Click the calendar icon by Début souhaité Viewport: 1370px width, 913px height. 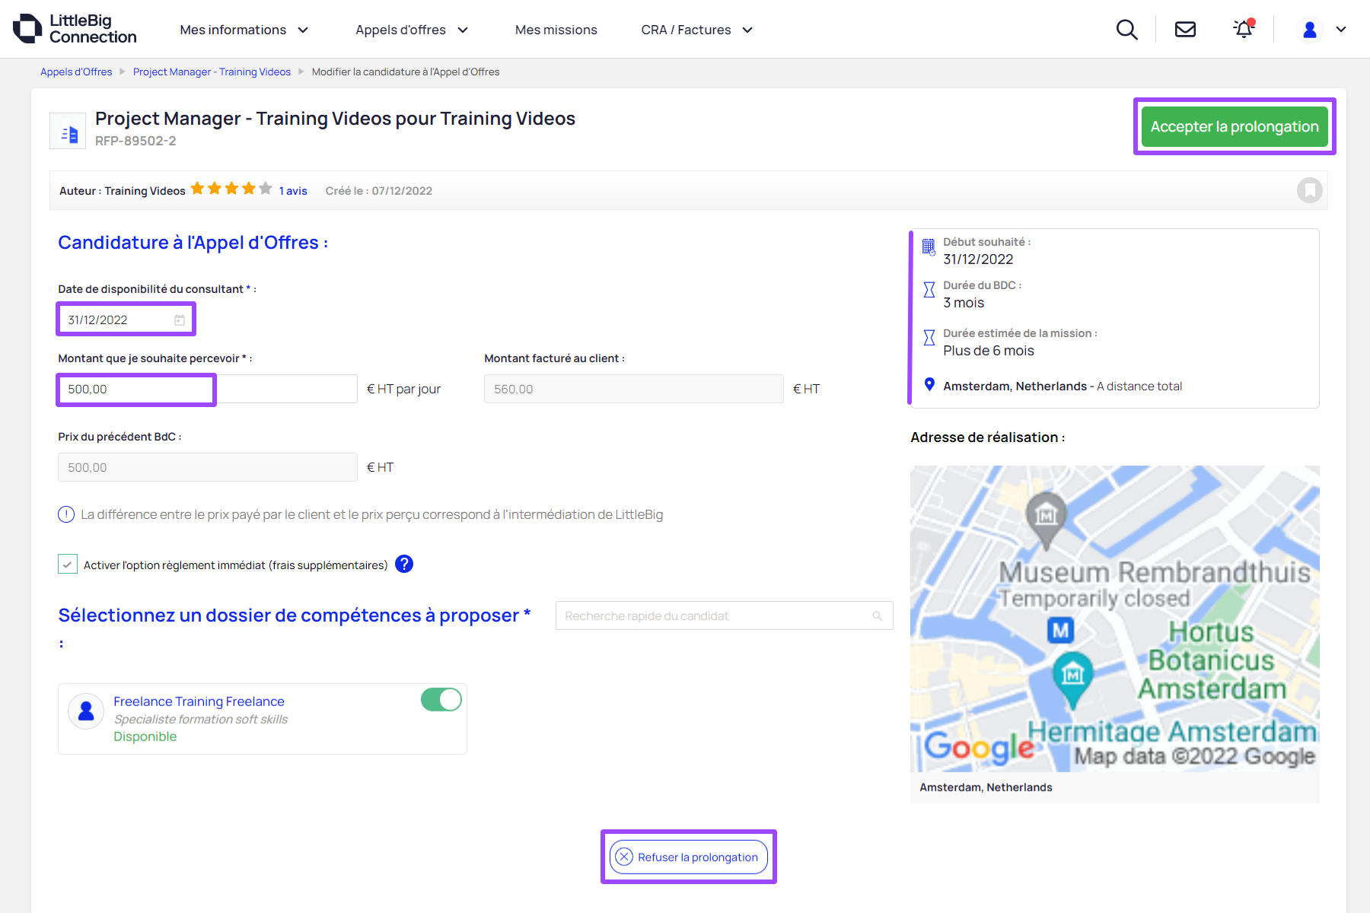pos(929,247)
